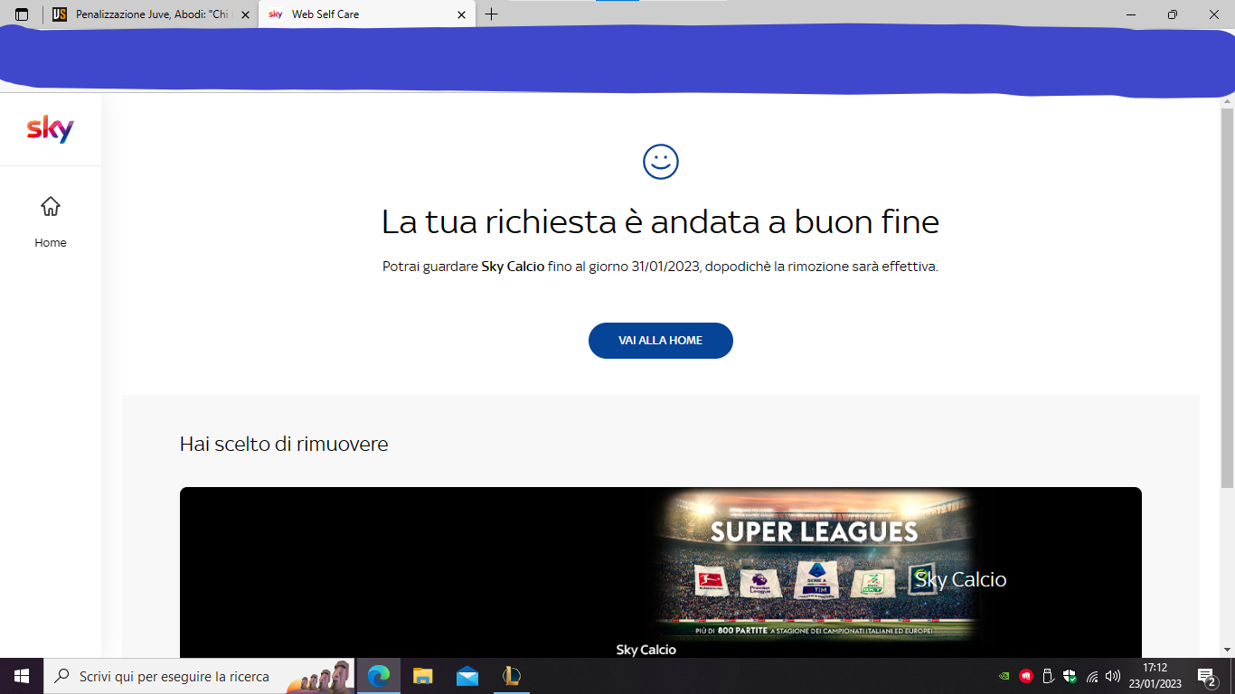The height and width of the screenshot is (694, 1235).
Task: Open League of Legends from the taskbar
Action: coord(512,676)
